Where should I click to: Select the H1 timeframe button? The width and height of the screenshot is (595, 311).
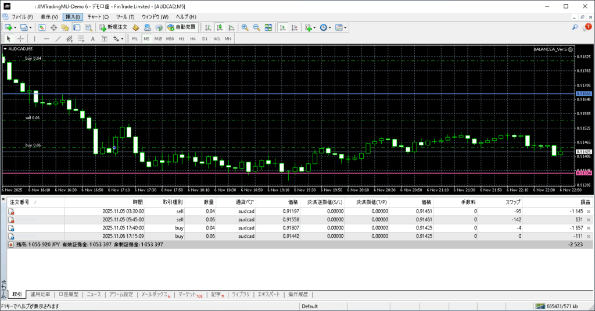181,39
